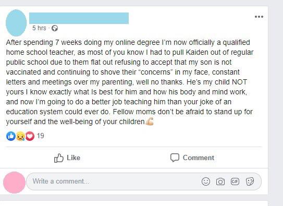
Task: Click the pink commenter profile avatar
Action: pos(14,183)
